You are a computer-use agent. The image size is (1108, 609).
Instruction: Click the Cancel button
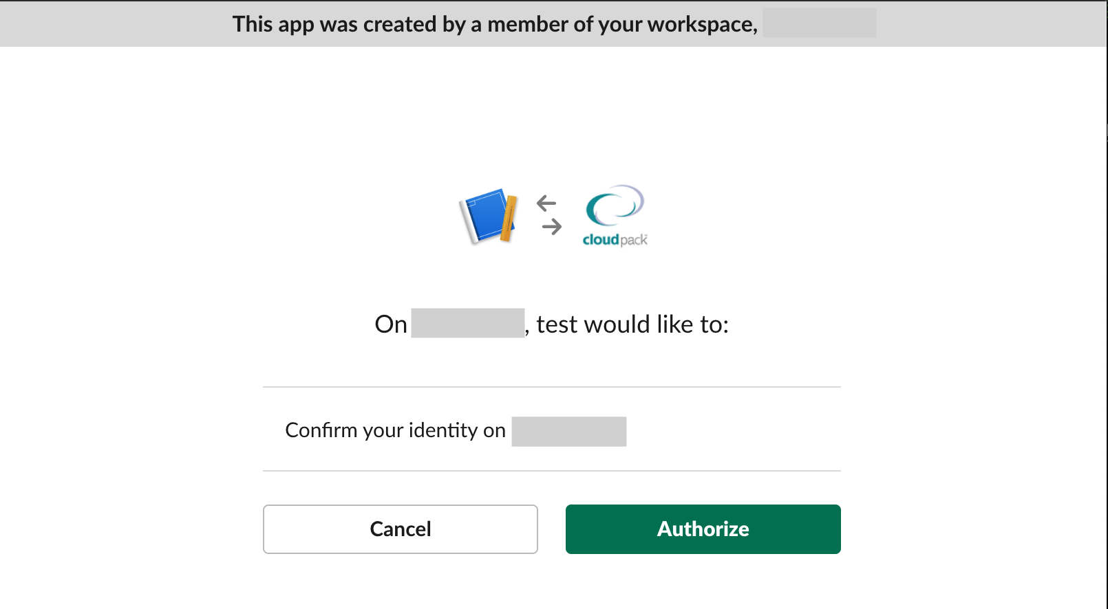click(x=400, y=529)
